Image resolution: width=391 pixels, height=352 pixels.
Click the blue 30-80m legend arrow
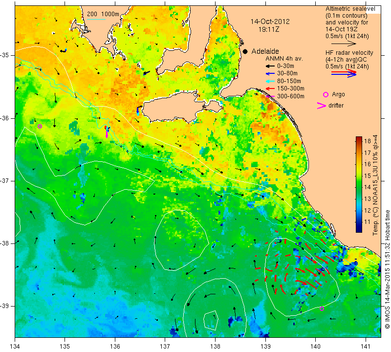[270, 74]
